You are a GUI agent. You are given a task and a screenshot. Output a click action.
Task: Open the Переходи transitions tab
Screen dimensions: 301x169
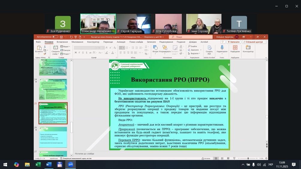pyautogui.click(x=108, y=42)
